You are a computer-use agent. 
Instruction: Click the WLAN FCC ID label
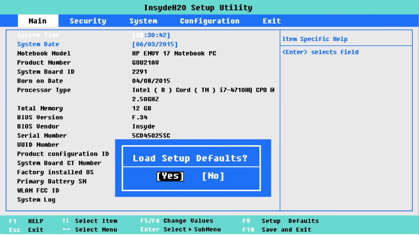pyautogui.click(x=38, y=191)
